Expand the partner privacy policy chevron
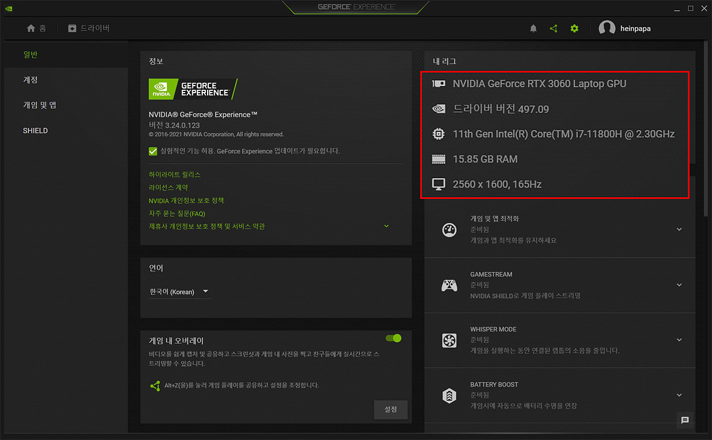The height and width of the screenshot is (440, 712). point(386,226)
